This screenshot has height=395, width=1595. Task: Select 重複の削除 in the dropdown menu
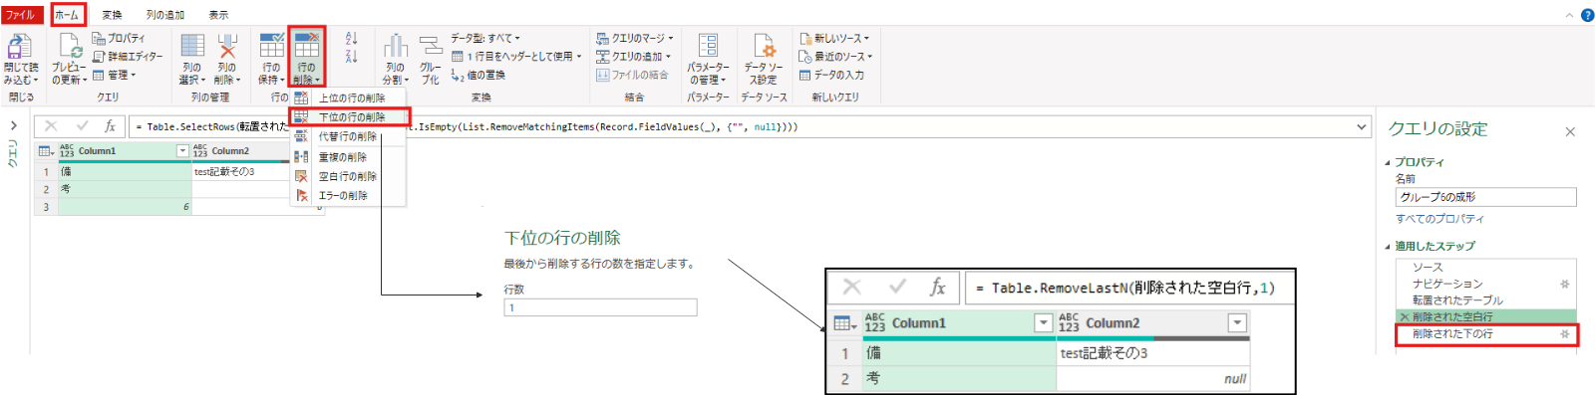pyautogui.click(x=342, y=157)
